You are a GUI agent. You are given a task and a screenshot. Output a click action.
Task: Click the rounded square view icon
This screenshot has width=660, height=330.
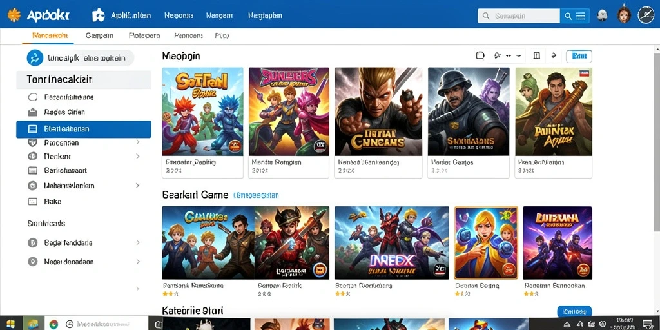(x=480, y=55)
